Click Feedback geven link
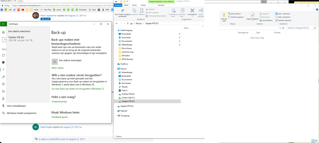319x143 pixels. coord(60,117)
